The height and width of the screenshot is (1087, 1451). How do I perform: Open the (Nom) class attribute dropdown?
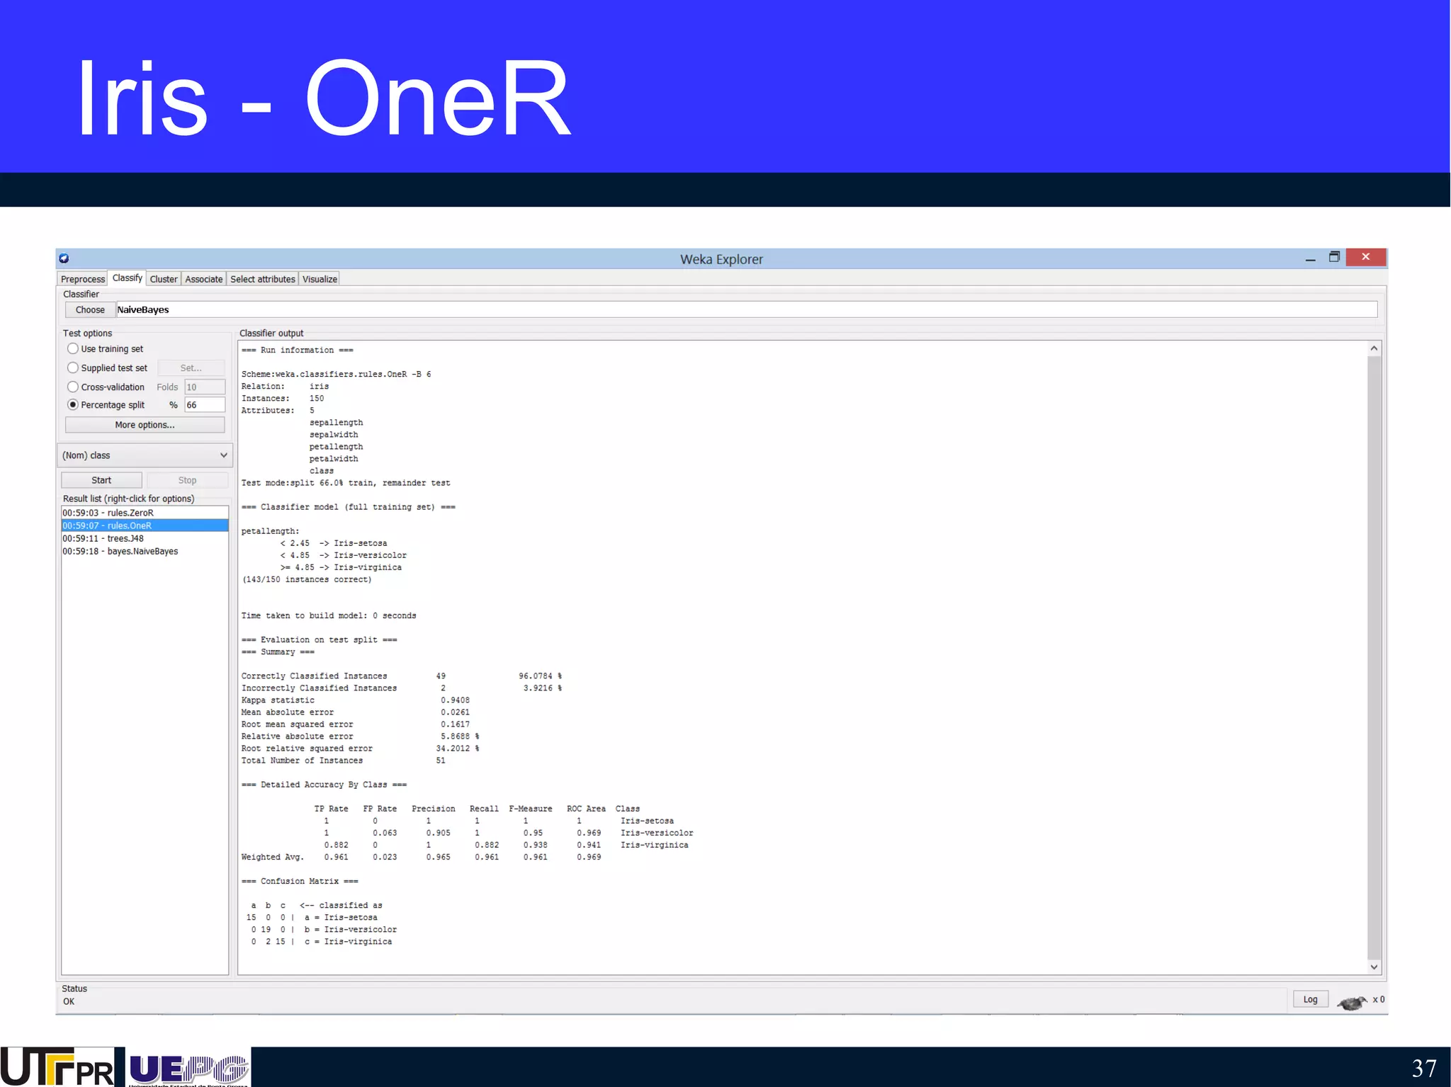pyautogui.click(x=145, y=455)
